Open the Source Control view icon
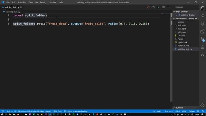206x116 pixels. (x=202, y=39)
